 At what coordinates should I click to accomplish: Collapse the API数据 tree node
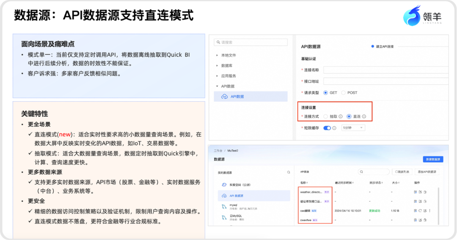click(217, 86)
